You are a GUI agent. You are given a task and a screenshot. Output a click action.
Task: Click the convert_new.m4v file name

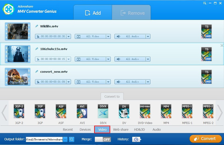pyautogui.click(x=54, y=72)
